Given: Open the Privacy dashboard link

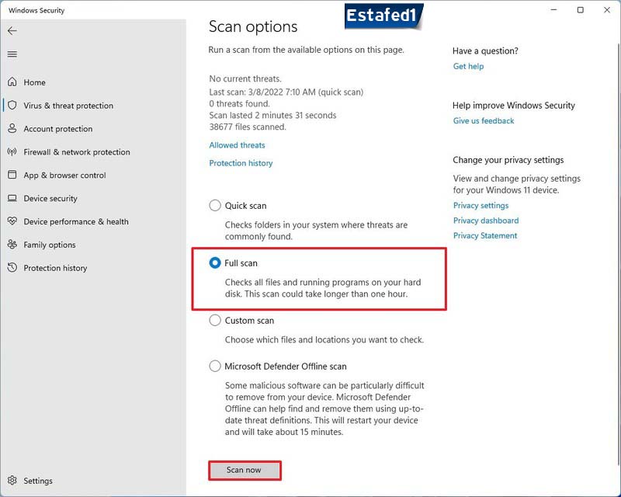Looking at the screenshot, I should click(486, 221).
